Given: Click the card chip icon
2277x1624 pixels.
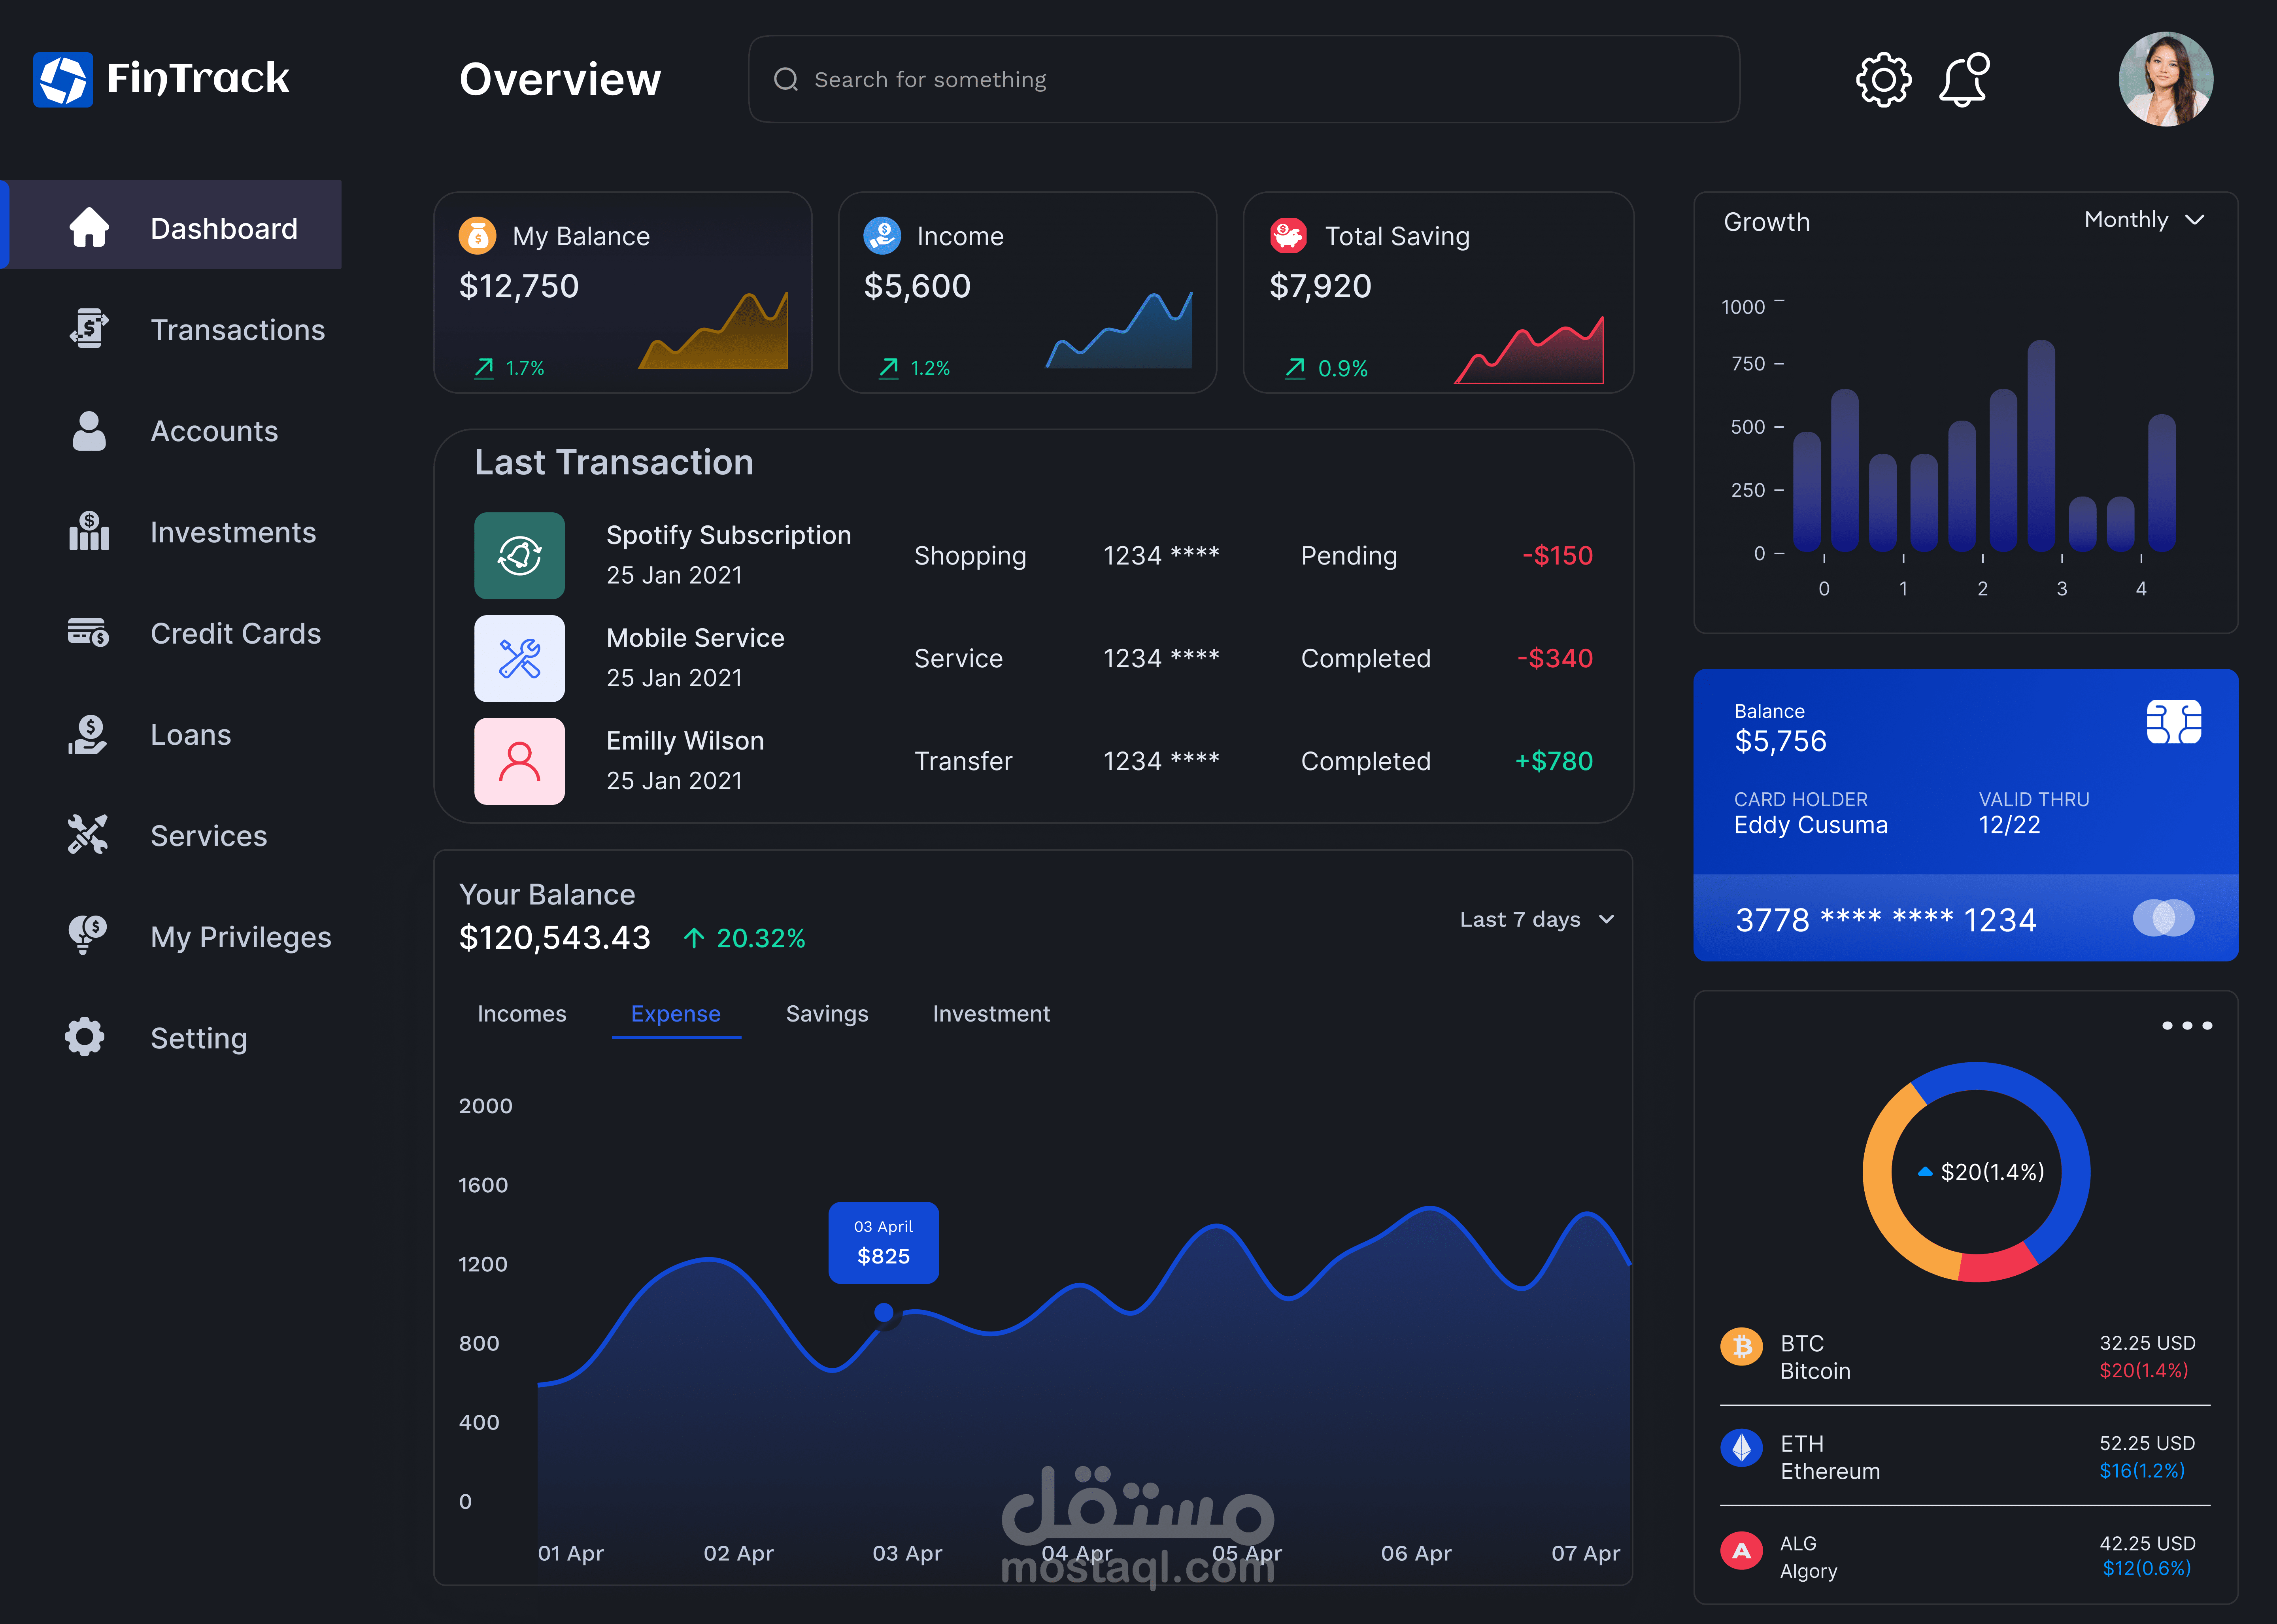Looking at the screenshot, I should 2173,721.
